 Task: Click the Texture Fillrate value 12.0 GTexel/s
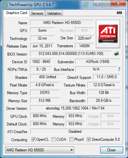(104, 85)
